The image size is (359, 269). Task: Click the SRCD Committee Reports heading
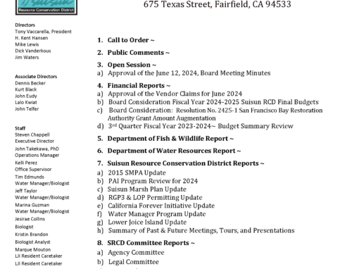click(151, 243)
